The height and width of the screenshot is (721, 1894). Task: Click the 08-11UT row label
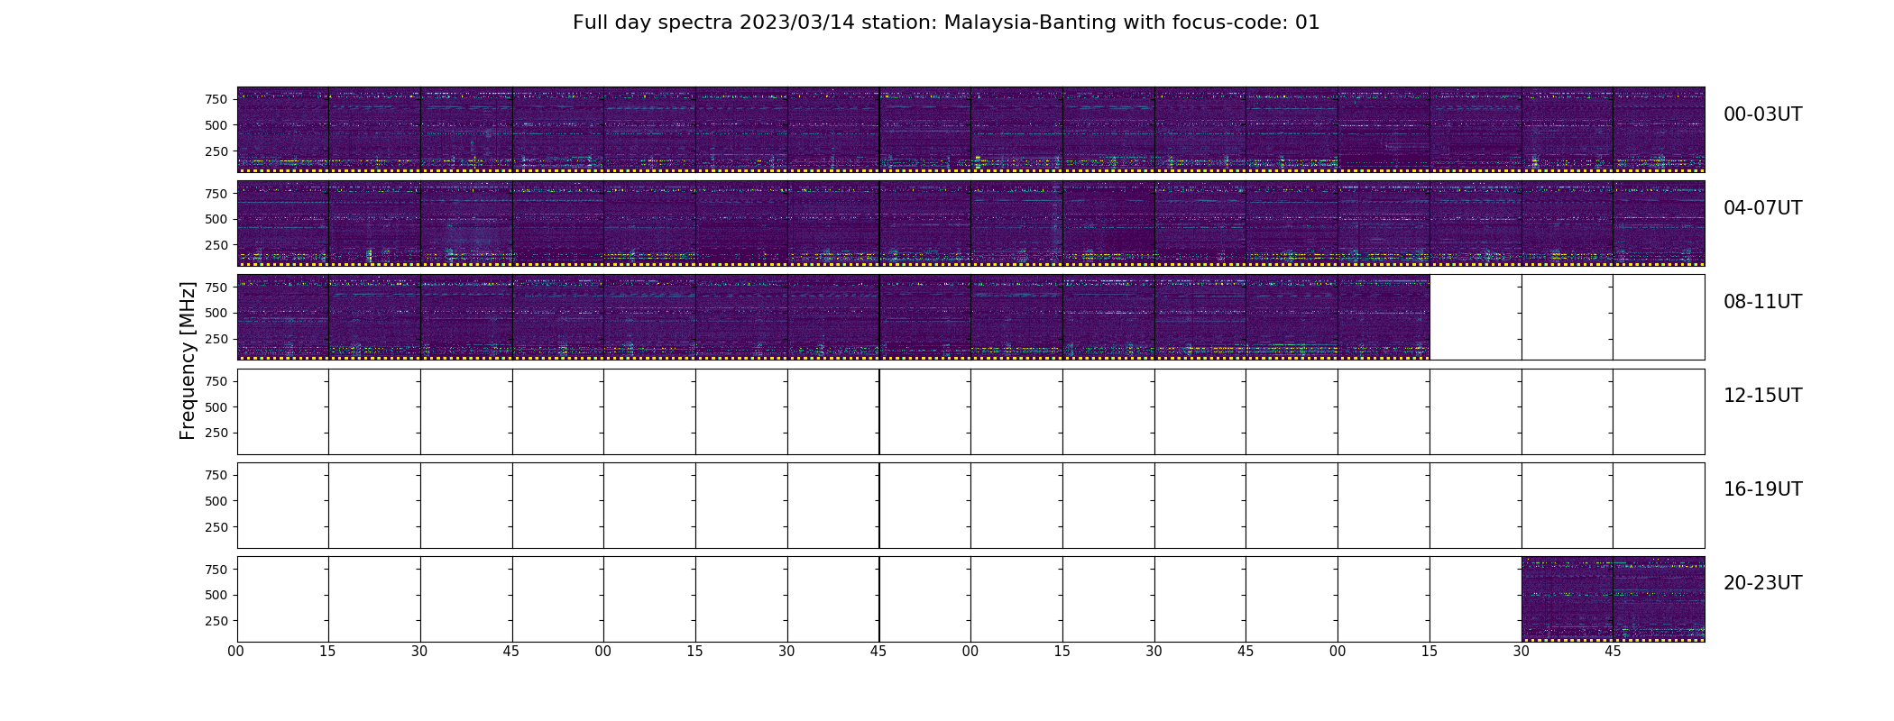(1762, 302)
